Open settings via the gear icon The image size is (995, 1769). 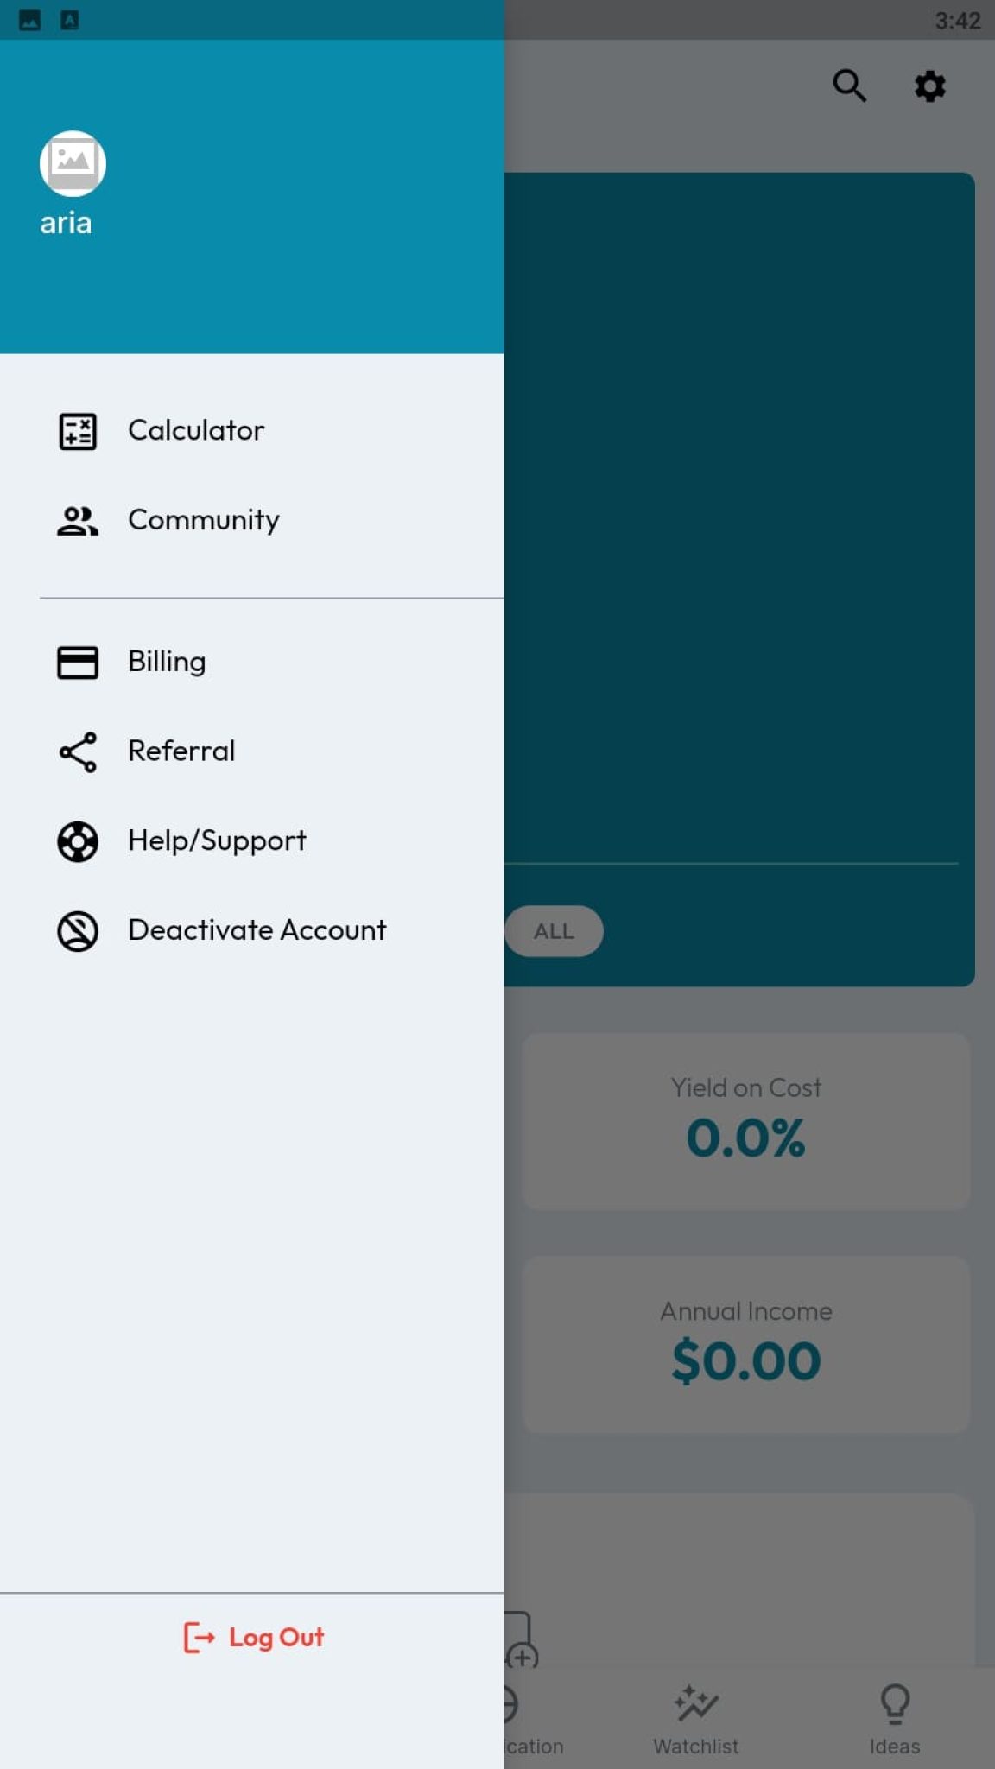pos(929,86)
